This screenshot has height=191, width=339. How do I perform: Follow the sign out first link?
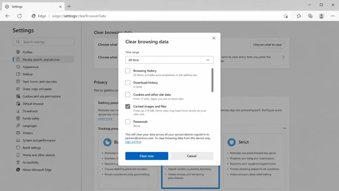point(133,142)
